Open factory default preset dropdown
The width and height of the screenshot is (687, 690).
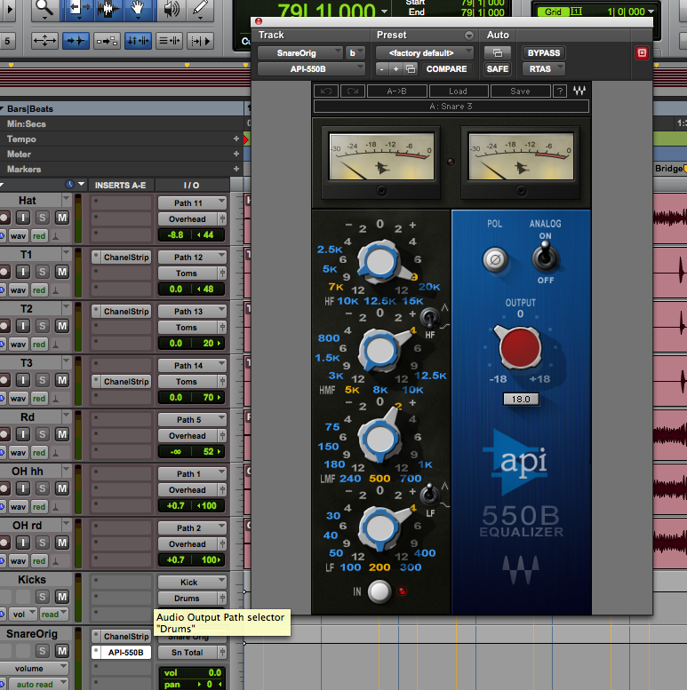425,53
